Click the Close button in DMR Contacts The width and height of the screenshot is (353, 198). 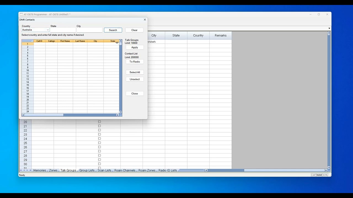pos(135,94)
